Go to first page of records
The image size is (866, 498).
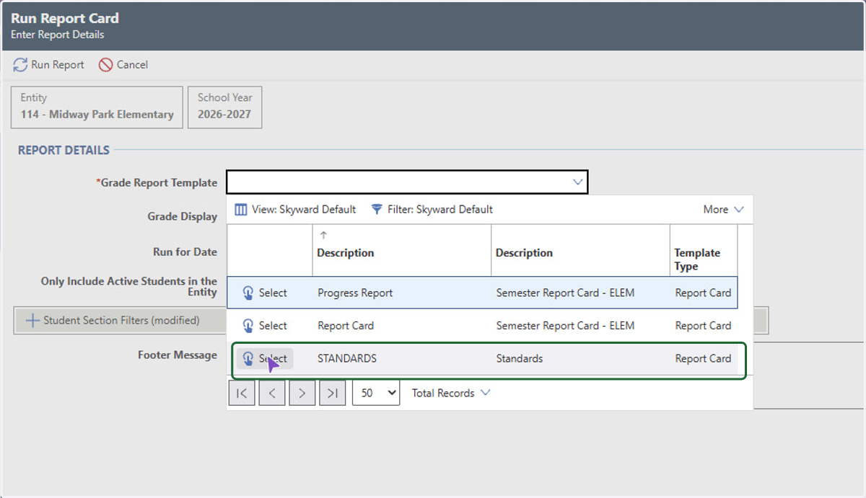pos(242,393)
